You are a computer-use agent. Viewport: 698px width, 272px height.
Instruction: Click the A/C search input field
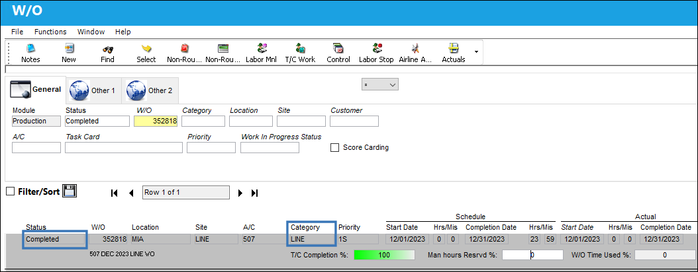(x=36, y=148)
